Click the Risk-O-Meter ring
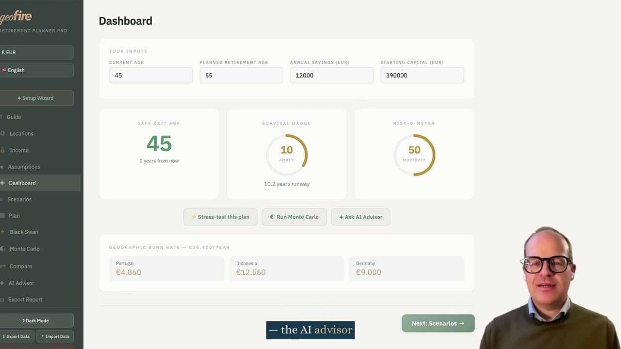The width and height of the screenshot is (621, 349). [414, 155]
